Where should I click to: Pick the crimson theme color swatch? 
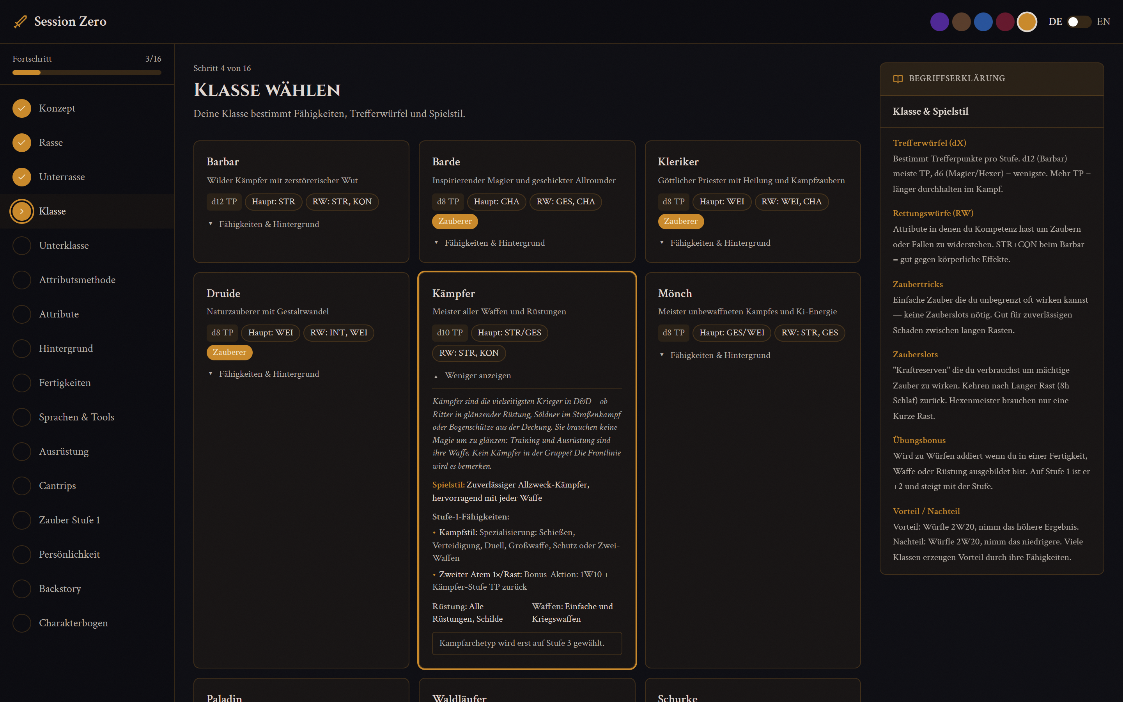click(x=1005, y=22)
